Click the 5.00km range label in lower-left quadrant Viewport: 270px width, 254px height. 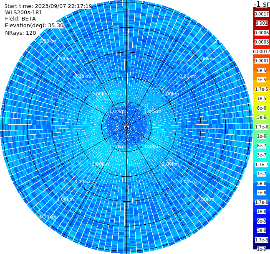click(48, 217)
